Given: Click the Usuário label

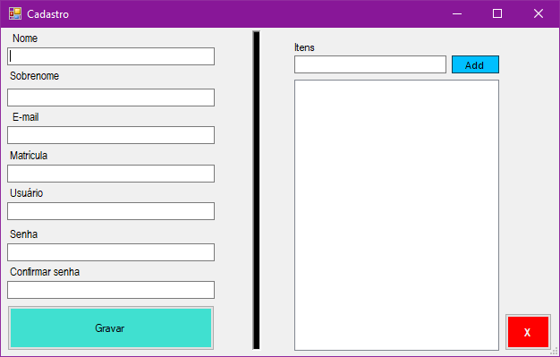Looking at the screenshot, I should pos(27,193).
